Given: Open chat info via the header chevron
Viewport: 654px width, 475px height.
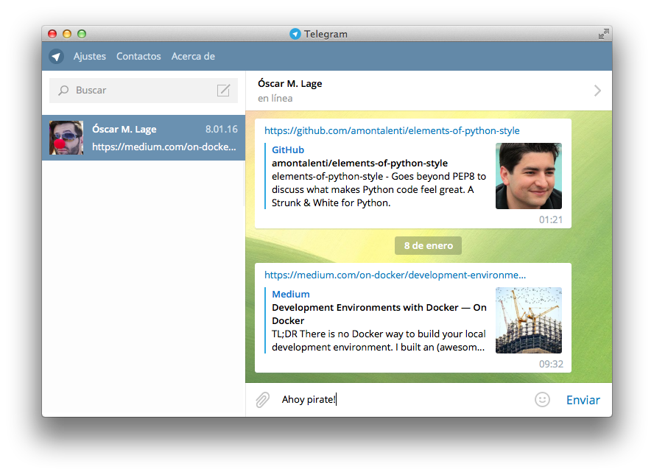Looking at the screenshot, I should coord(597,91).
